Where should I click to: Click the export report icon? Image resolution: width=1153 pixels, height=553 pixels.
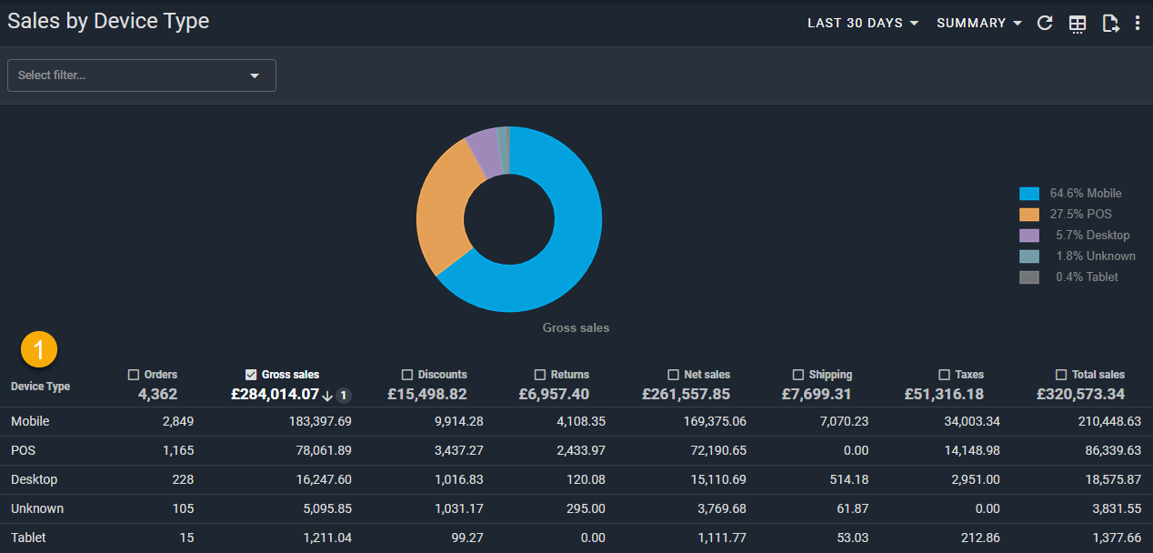pyautogui.click(x=1109, y=24)
